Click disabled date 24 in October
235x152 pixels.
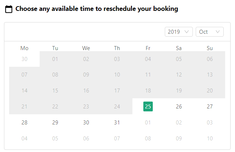117,107
